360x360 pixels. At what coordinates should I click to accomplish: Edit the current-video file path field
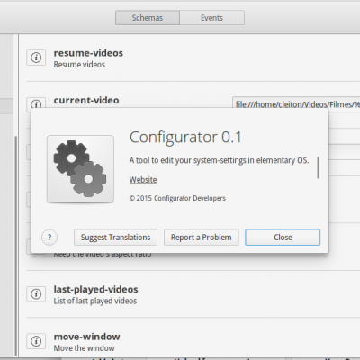point(296,103)
